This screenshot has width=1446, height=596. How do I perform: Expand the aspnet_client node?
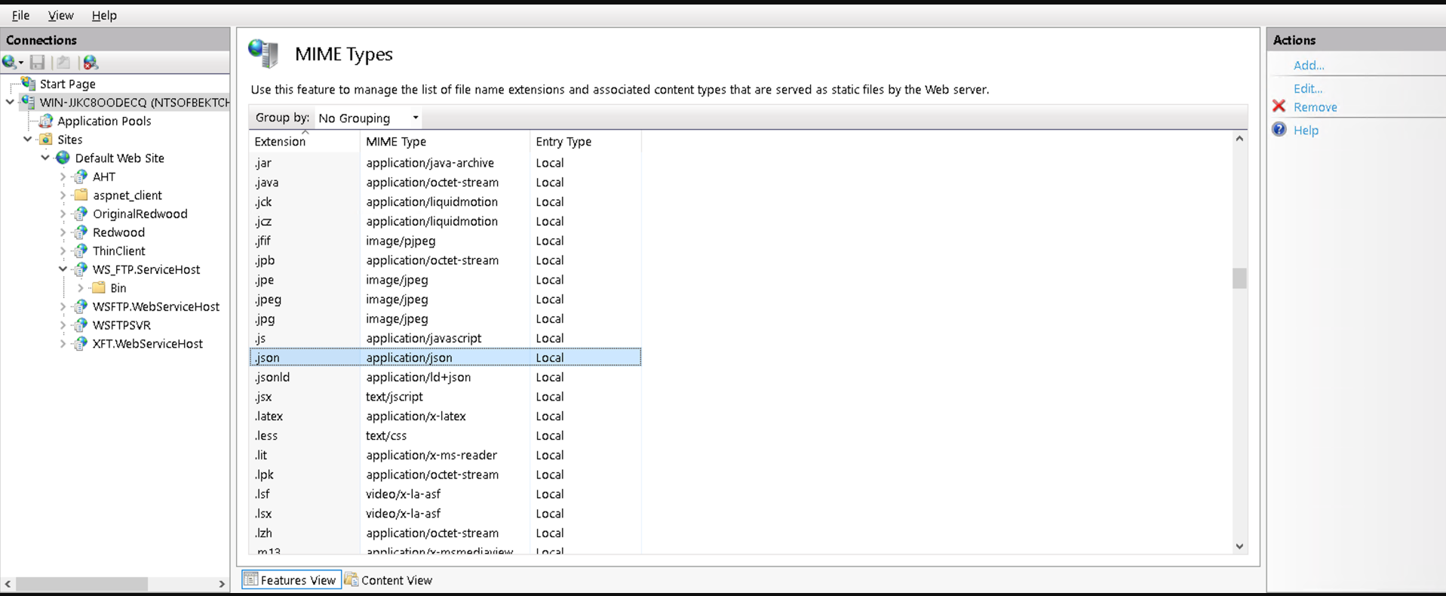63,195
